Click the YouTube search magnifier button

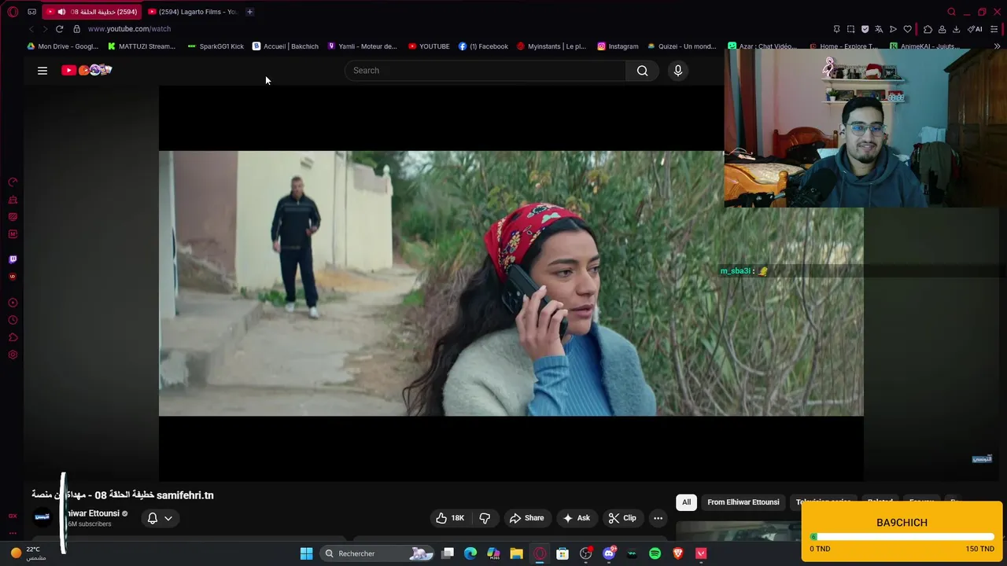pos(643,71)
